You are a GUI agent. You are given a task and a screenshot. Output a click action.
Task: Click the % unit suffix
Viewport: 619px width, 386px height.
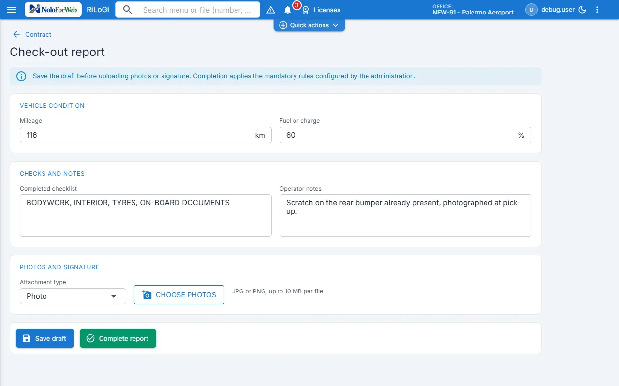click(521, 135)
